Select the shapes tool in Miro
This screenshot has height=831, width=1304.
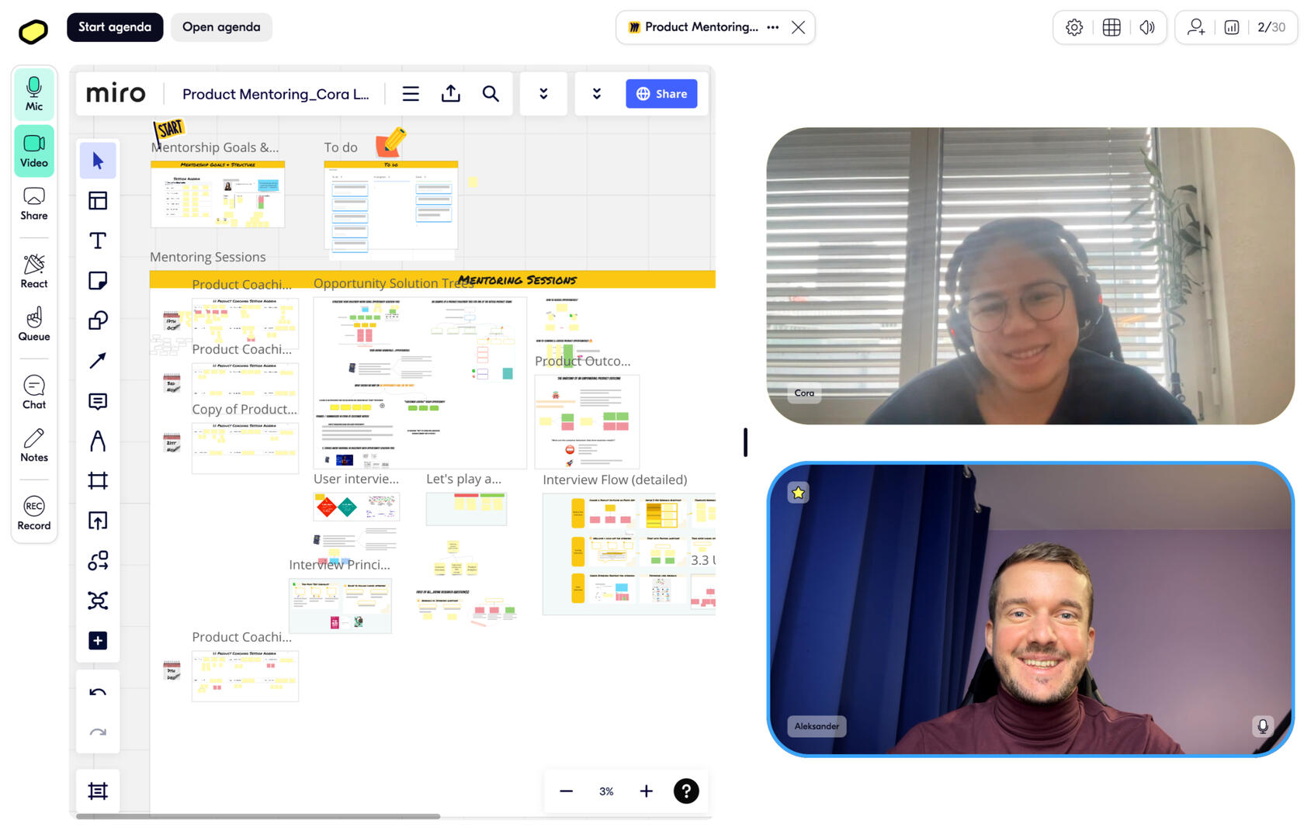pyautogui.click(x=98, y=320)
